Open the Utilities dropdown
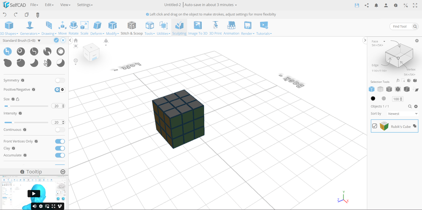422x210 pixels. coord(163,28)
